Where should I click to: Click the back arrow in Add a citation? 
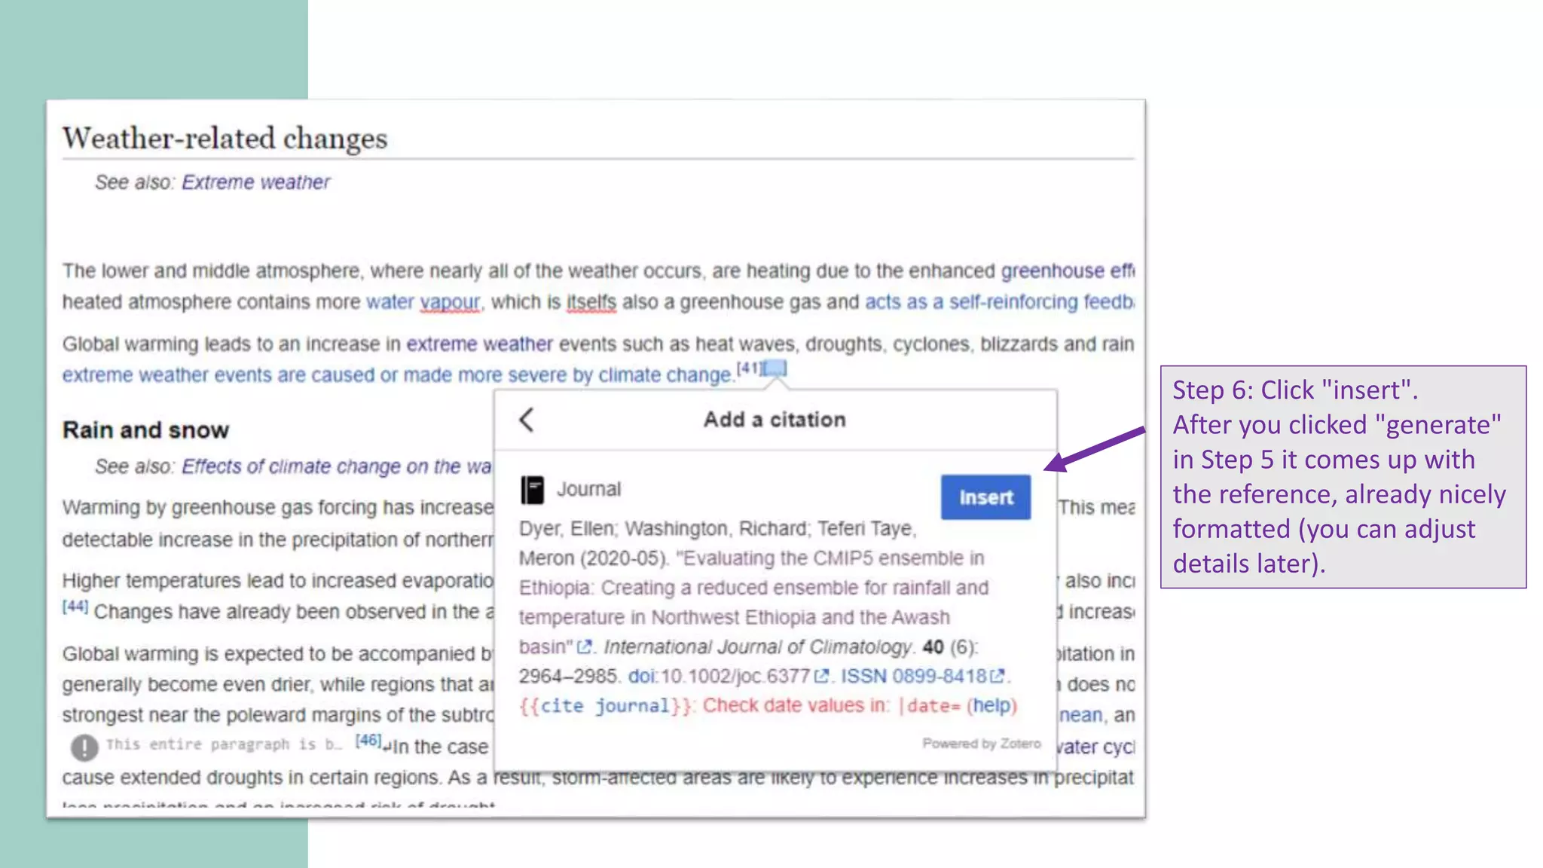pyautogui.click(x=527, y=420)
